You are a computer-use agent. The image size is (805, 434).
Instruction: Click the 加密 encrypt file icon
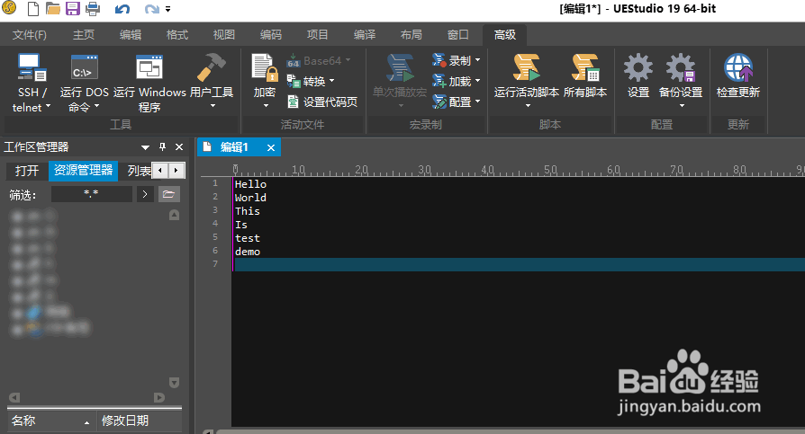(265, 67)
